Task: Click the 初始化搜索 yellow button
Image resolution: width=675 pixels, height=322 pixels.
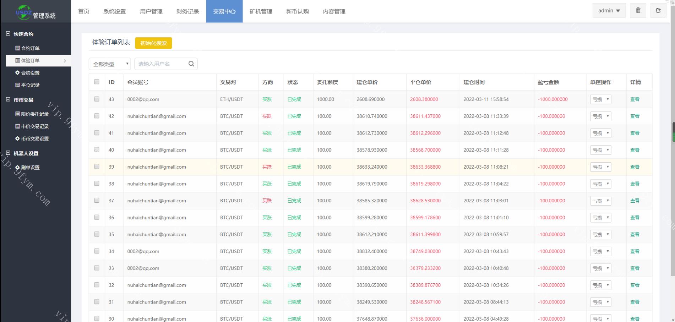Action: point(153,43)
